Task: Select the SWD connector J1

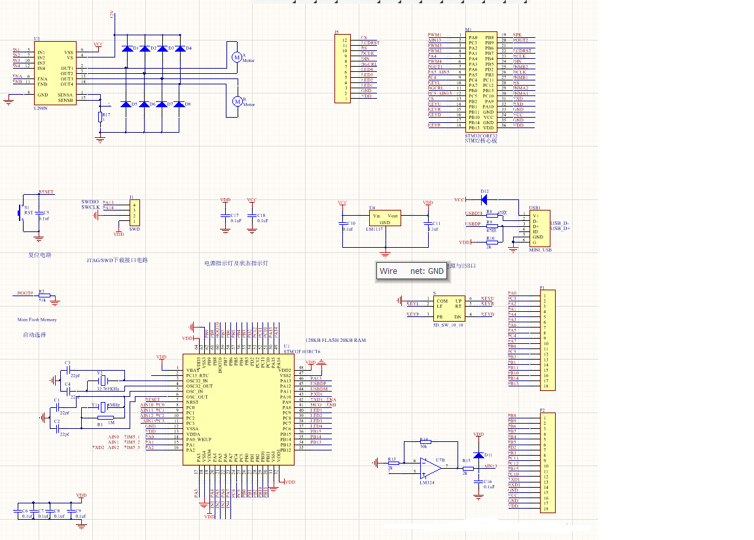Action: (x=135, y=213)
